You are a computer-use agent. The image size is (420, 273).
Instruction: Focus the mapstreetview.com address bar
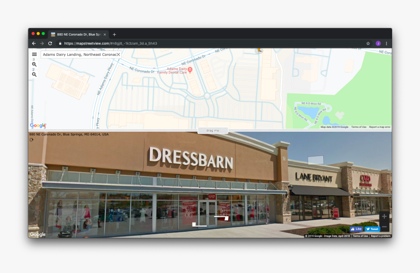pyautogui.click(x=209, y=43)
